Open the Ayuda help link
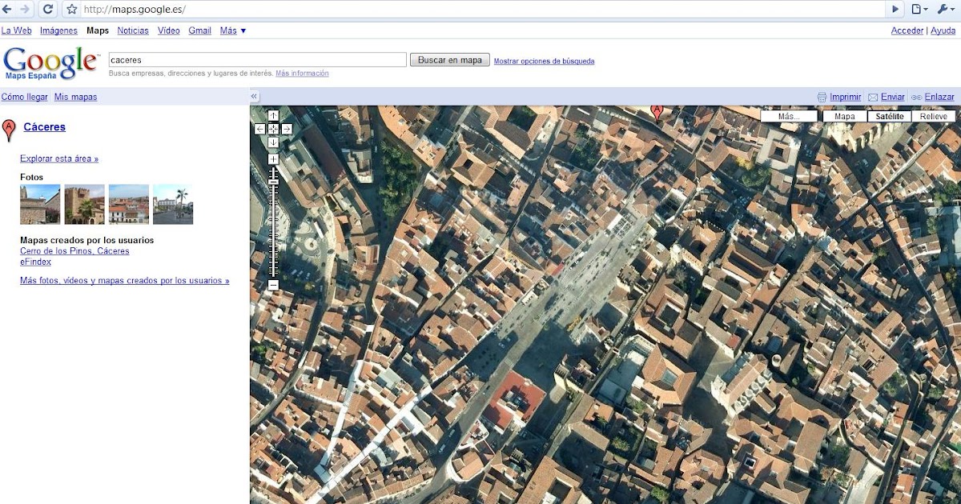The height and width of the screenshot is (504, 961). pos(943,30)
